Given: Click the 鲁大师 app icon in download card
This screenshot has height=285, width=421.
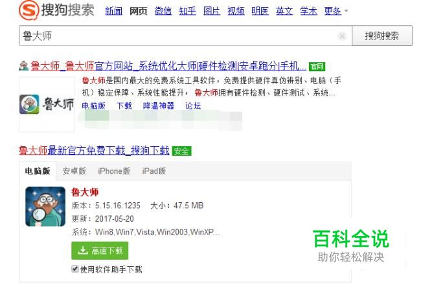Looking at the screenshot, I should [45, 207].
